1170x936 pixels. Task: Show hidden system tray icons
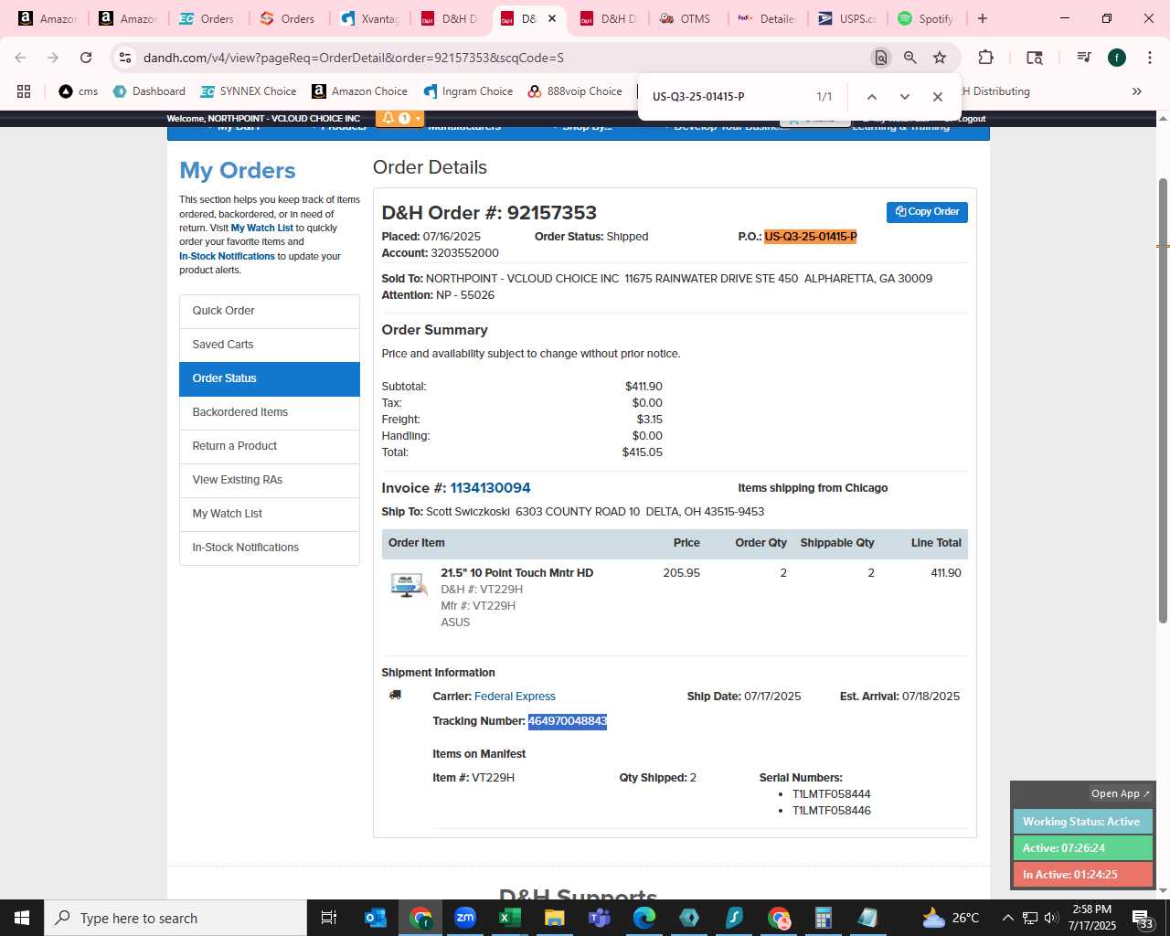1008,918
